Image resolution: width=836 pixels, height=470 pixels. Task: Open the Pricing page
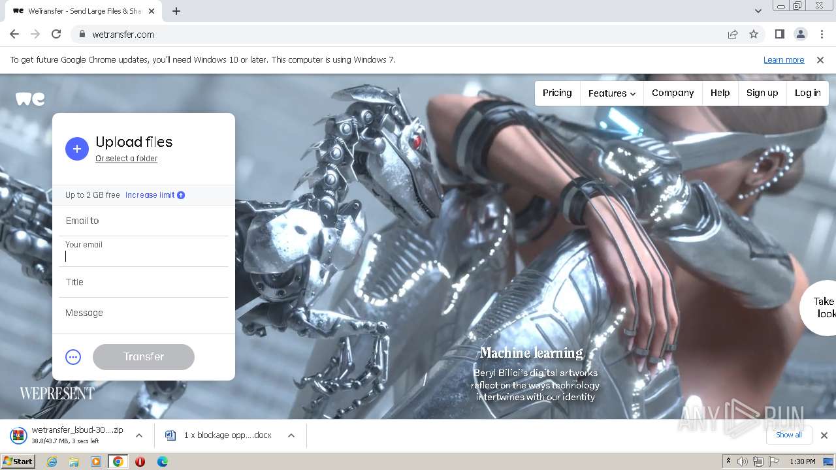[557, 93]
